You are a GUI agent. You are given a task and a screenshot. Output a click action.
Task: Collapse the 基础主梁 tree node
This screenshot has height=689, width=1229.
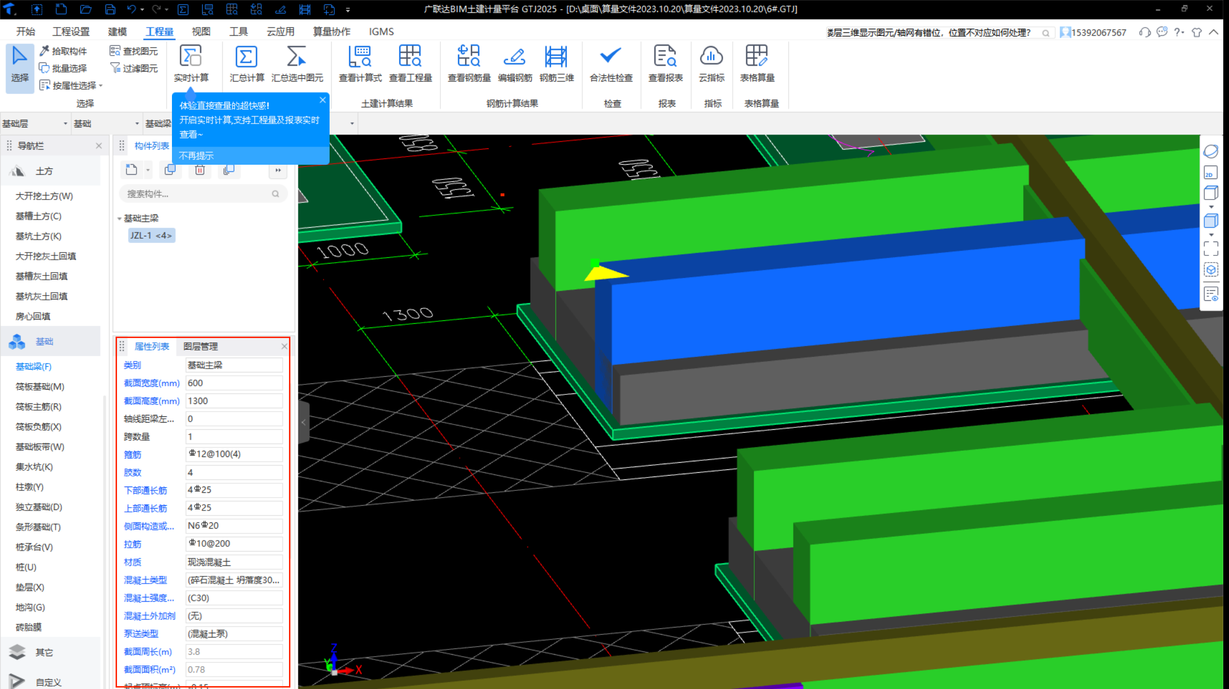point(119,219)
